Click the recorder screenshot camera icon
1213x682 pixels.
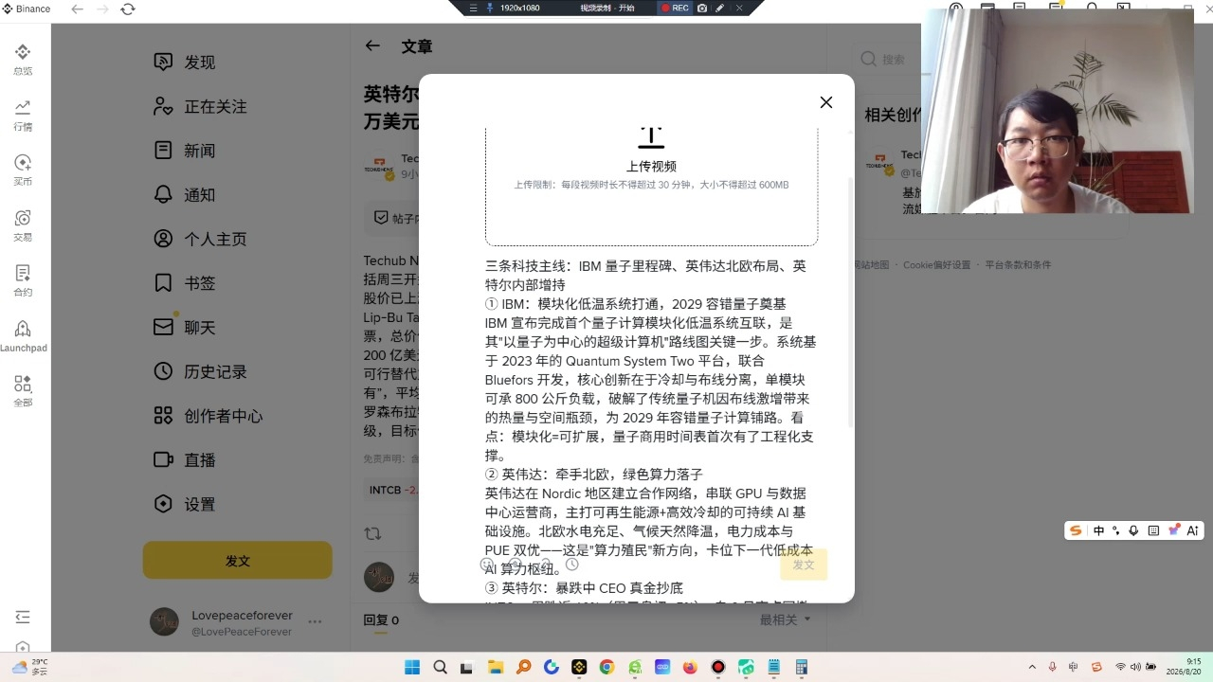pos(702,8)
